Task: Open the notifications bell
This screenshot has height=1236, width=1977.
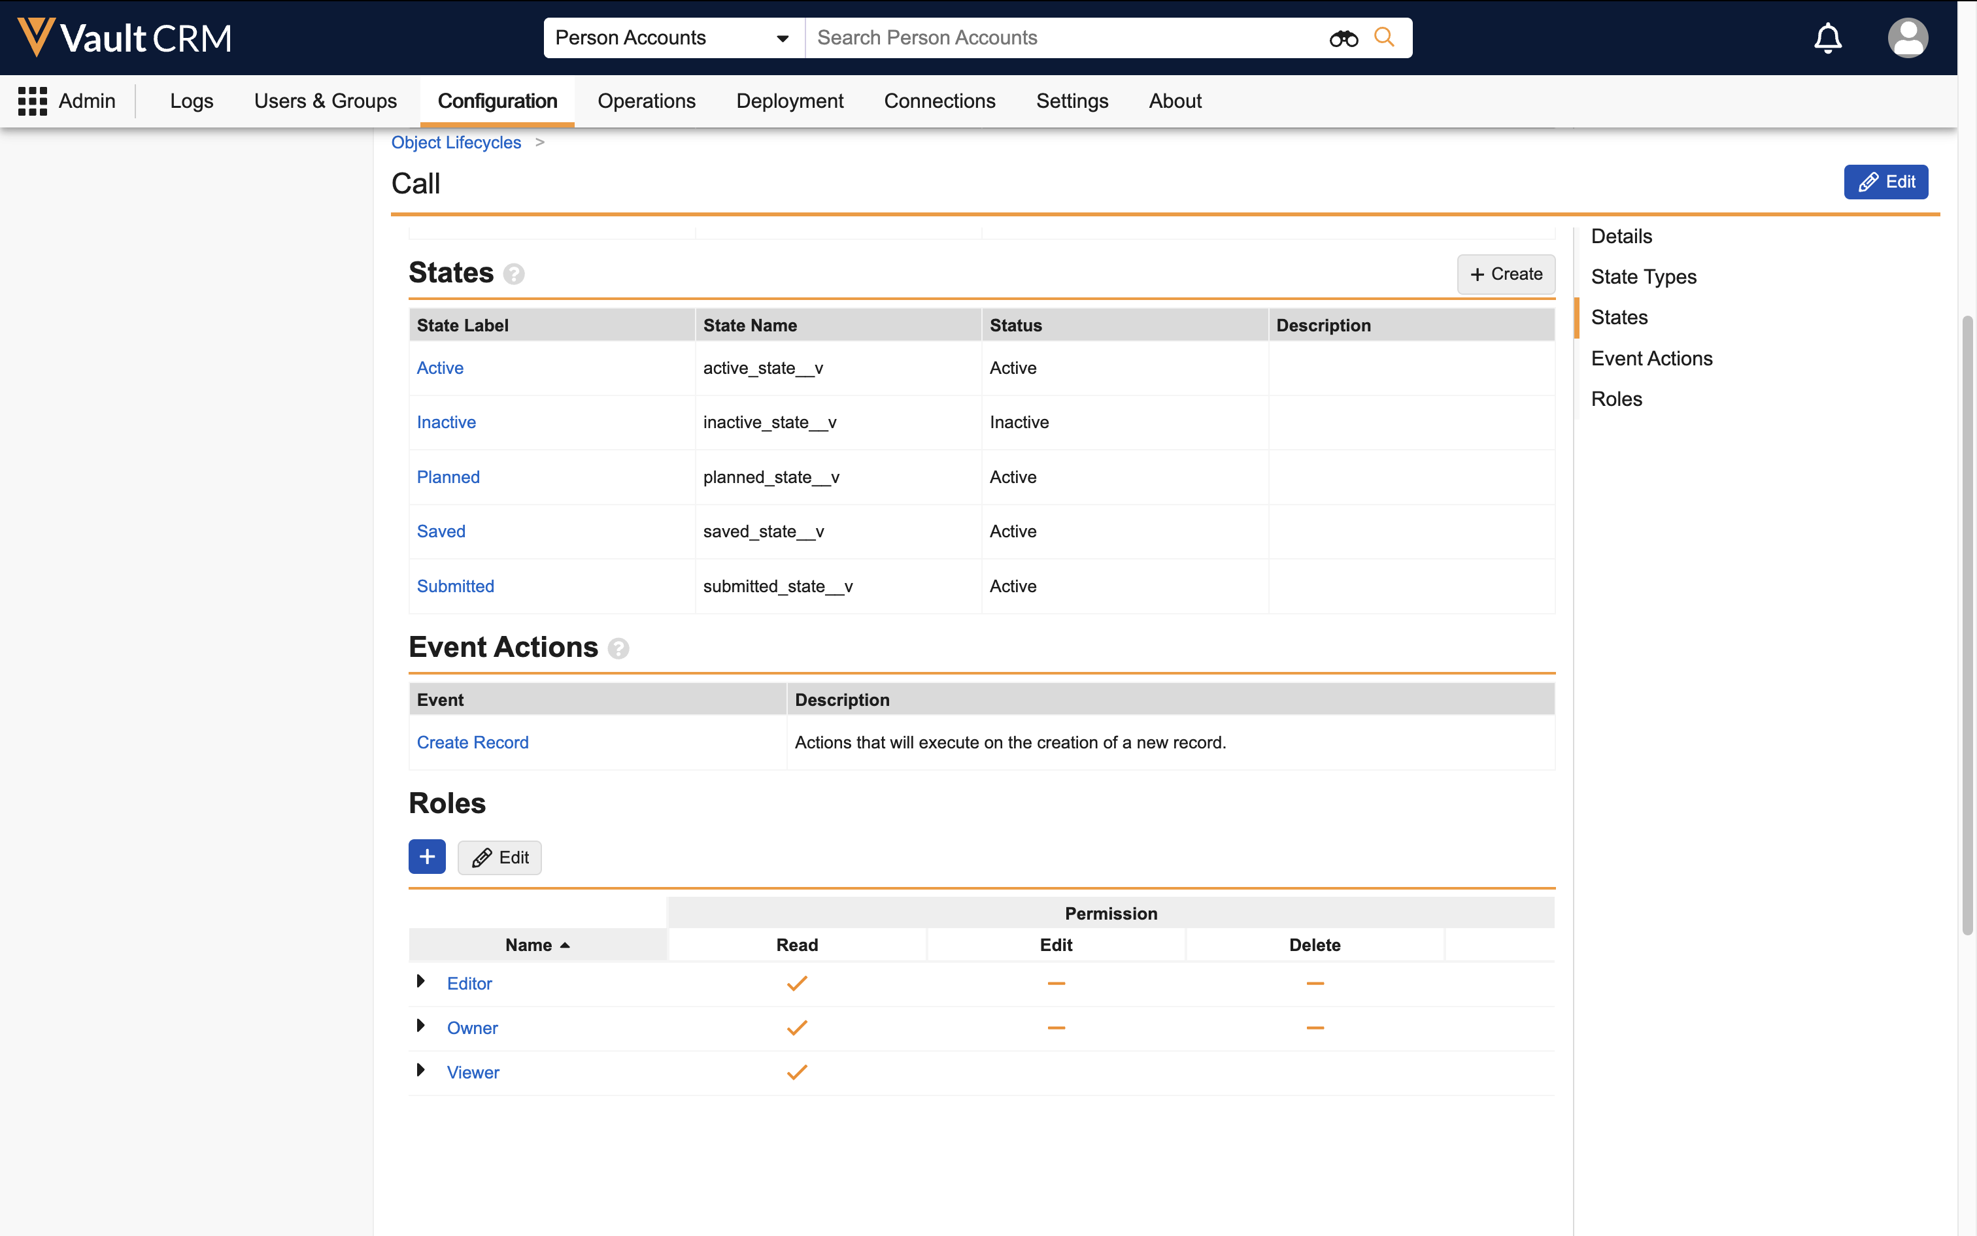Action: click(1827, 39)
